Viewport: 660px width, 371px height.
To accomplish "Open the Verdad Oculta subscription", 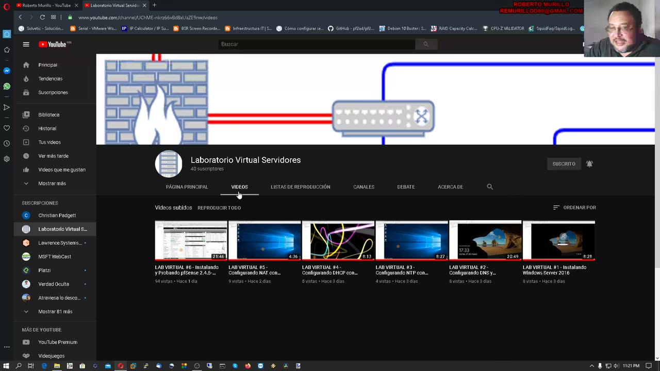I will pos(55,284).
